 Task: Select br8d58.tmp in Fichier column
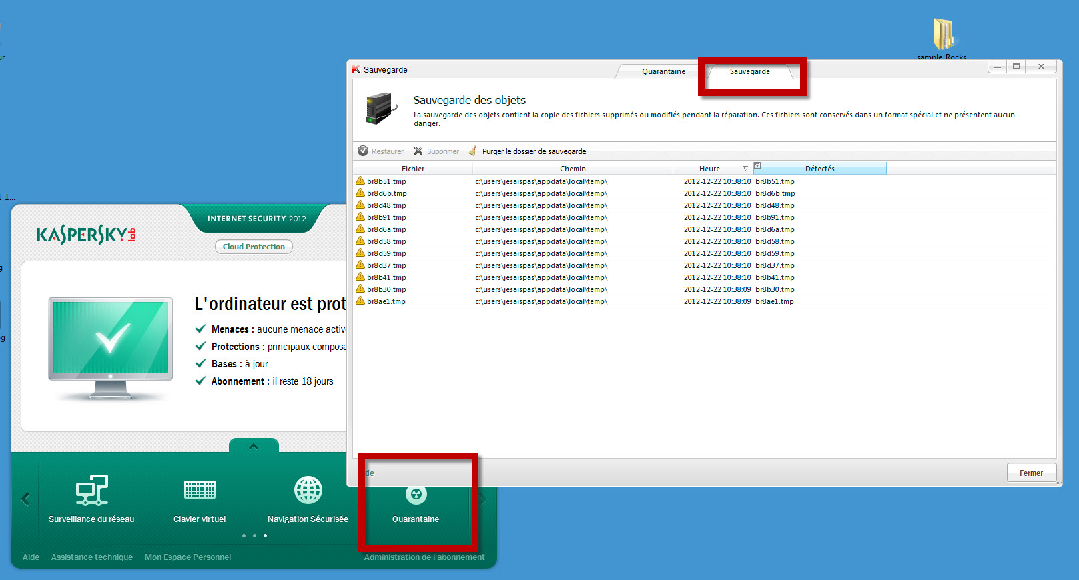pos(386,241)
